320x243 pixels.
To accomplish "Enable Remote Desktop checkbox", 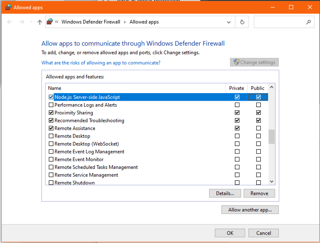I will (x=51, y=136).
